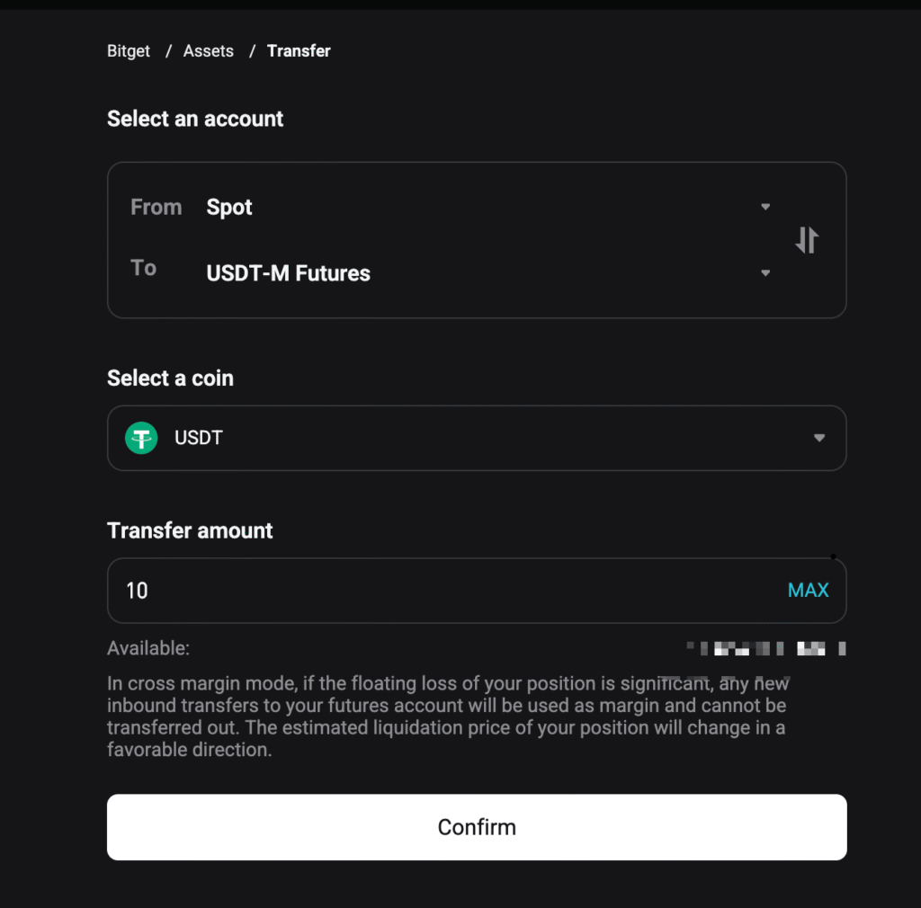Viewport: 921px width, 908px height.
Task: Open the Assets breadcrumb link
Action: pyautogui.click(x=209, y=51)
